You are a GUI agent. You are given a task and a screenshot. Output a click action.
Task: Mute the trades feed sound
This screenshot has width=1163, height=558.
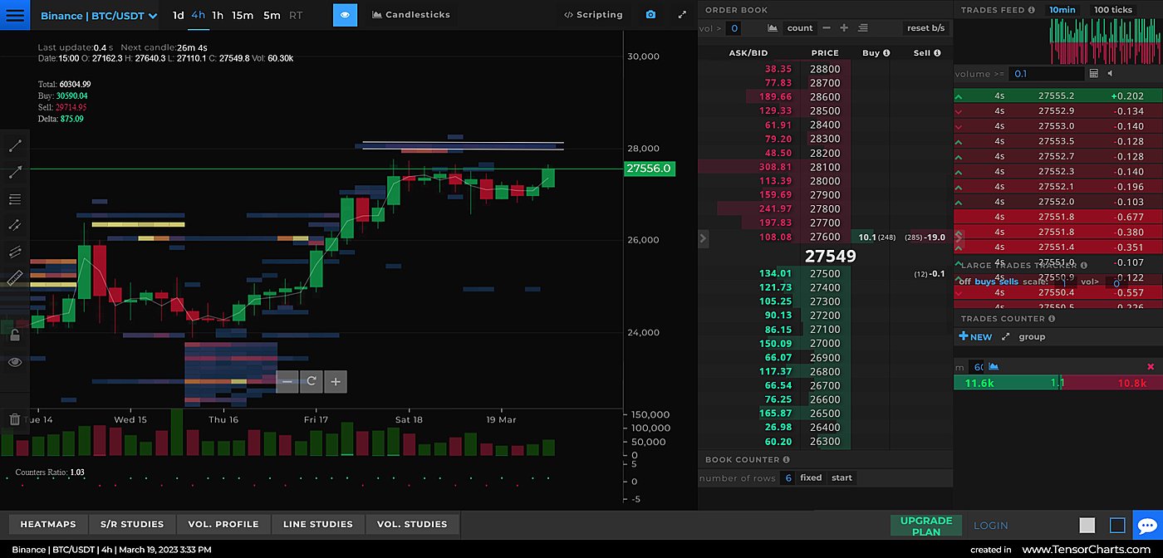1110,74
